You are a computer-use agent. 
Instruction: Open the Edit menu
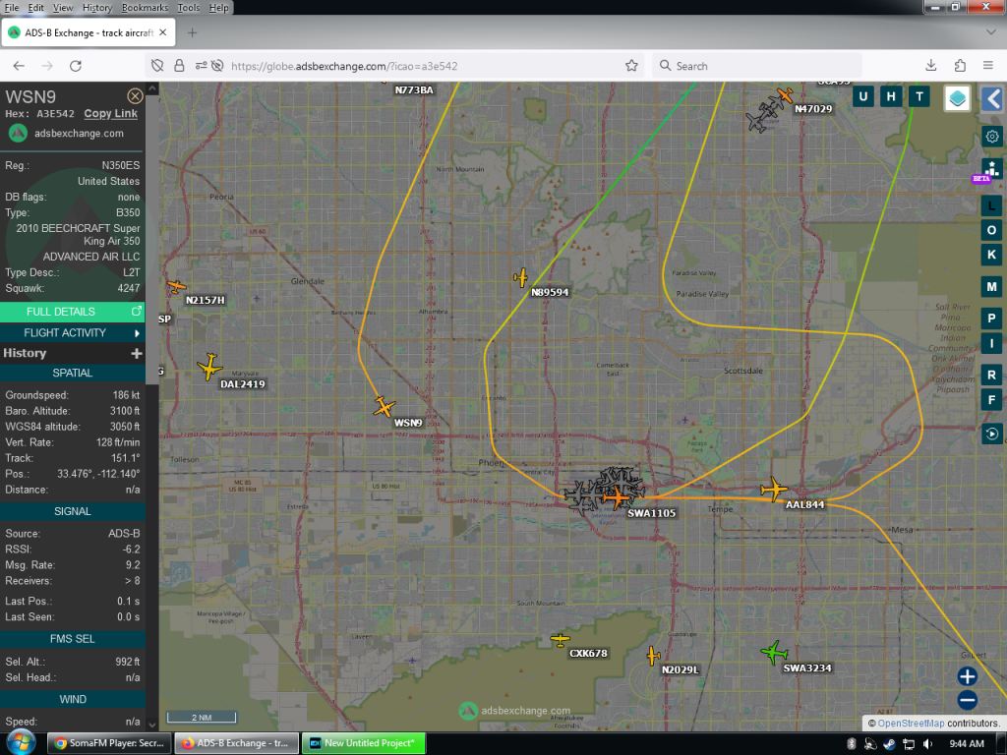36,8
